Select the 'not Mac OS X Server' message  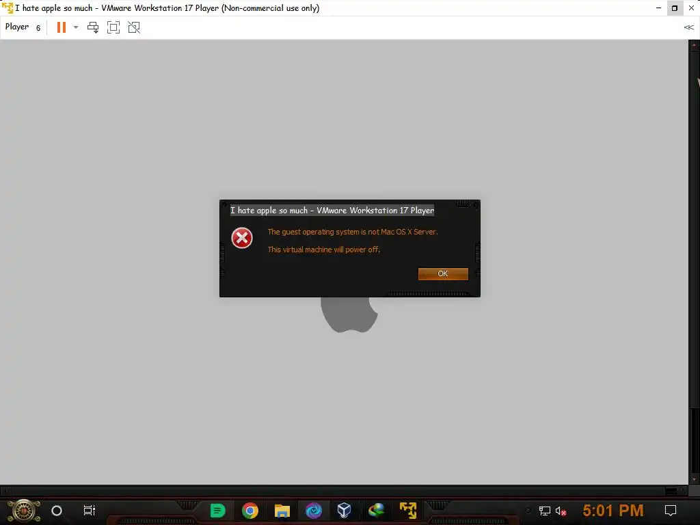352,232
